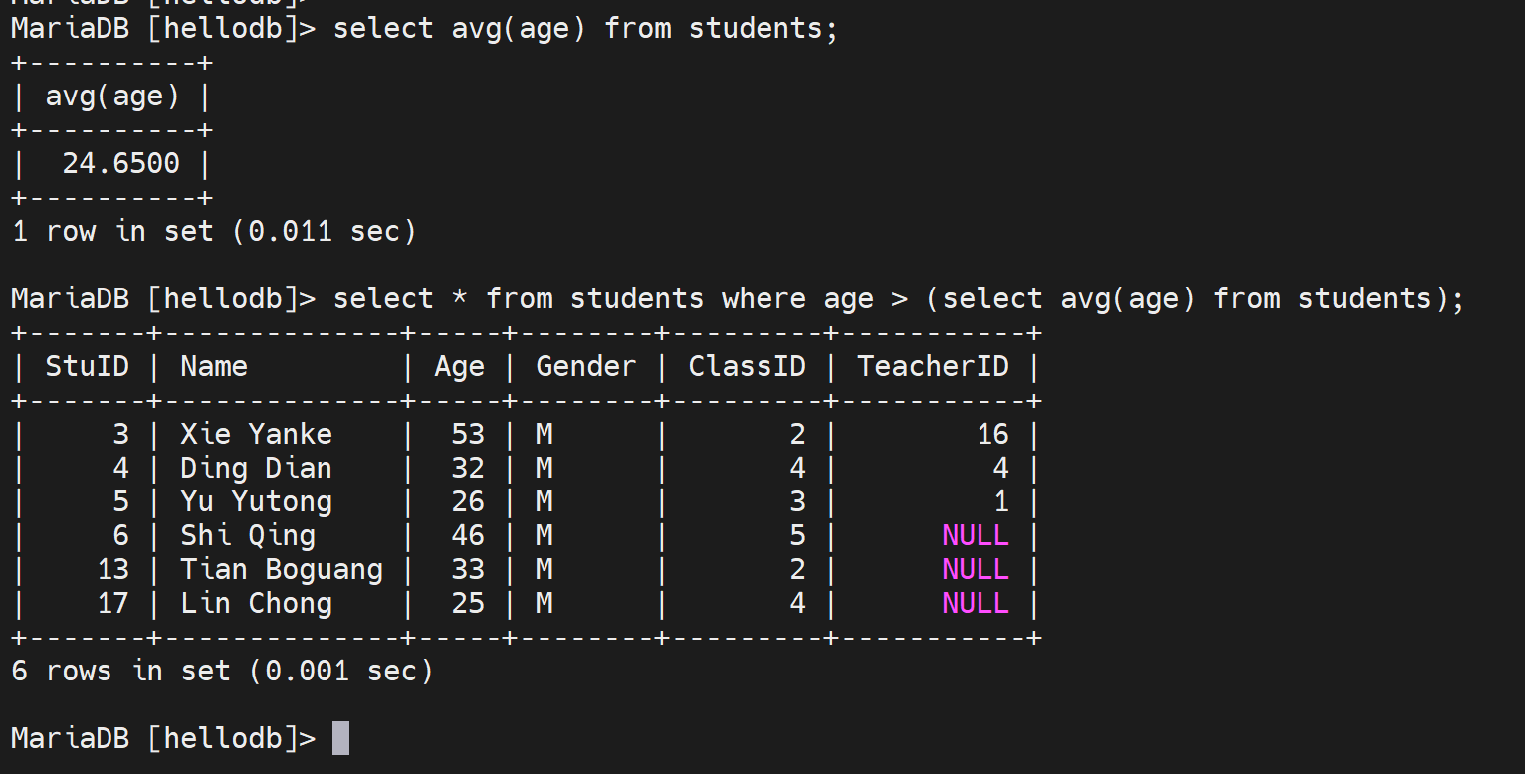This screenshot has width=1525, height=774.
Task: Click the StuID column header
Action: [x=87, y=366]
